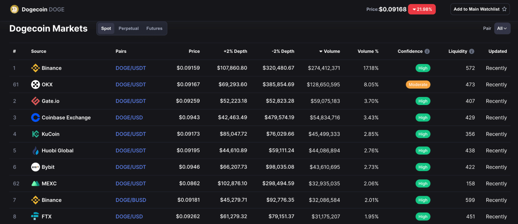Click the $479,574.19 depth cell
The height and width of the screenshot is (224, 518).
279,117
